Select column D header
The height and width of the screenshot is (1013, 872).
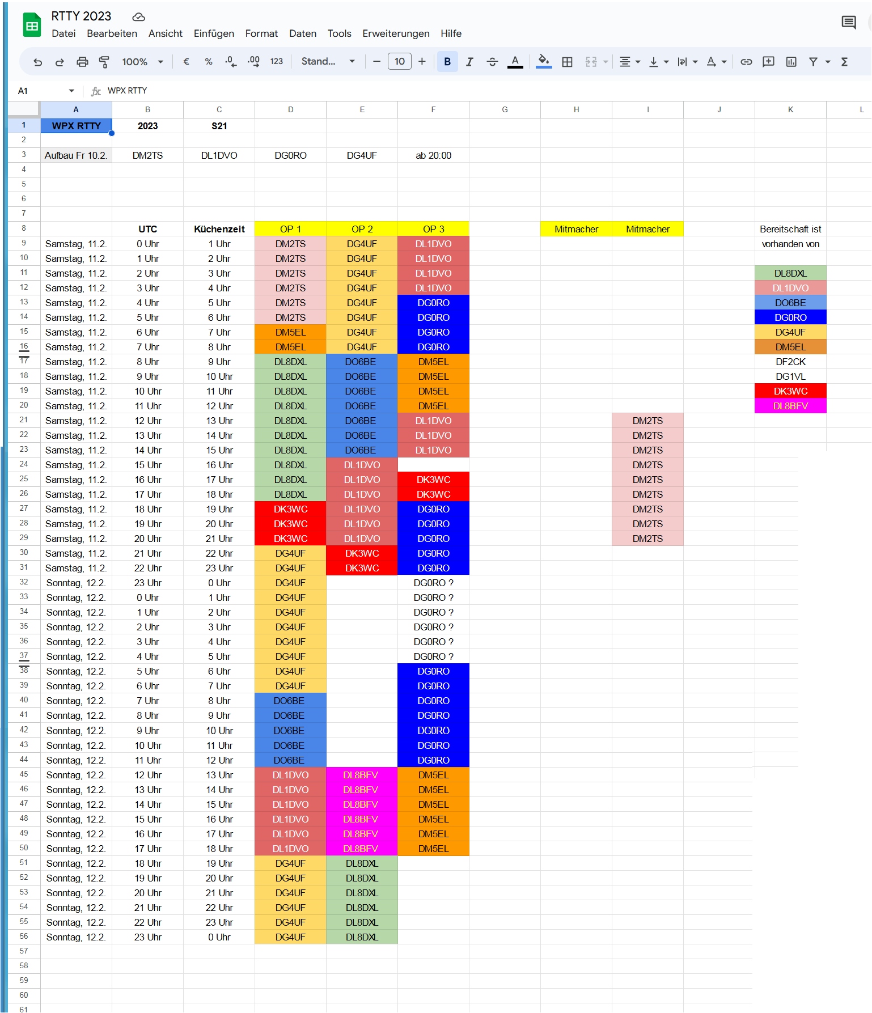[x=290, y=109]
